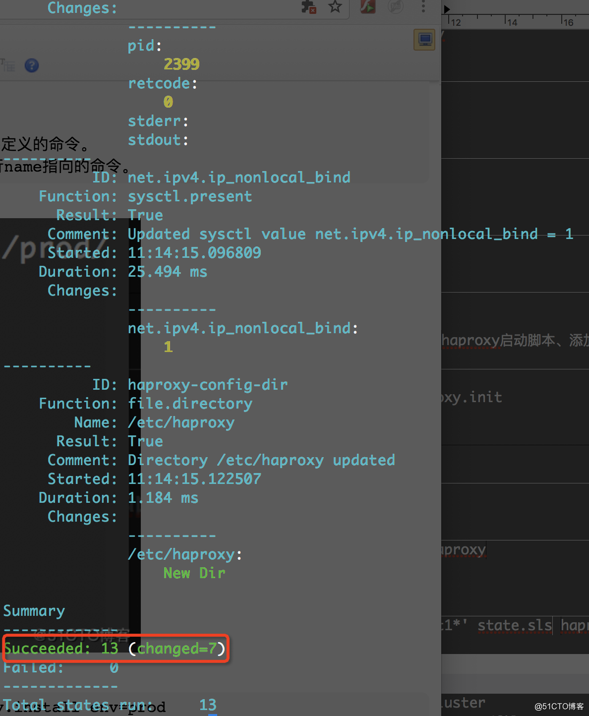Click ruler mark 16
The height and width of the screenshot is (716, 589).
[x=568, y=22]
